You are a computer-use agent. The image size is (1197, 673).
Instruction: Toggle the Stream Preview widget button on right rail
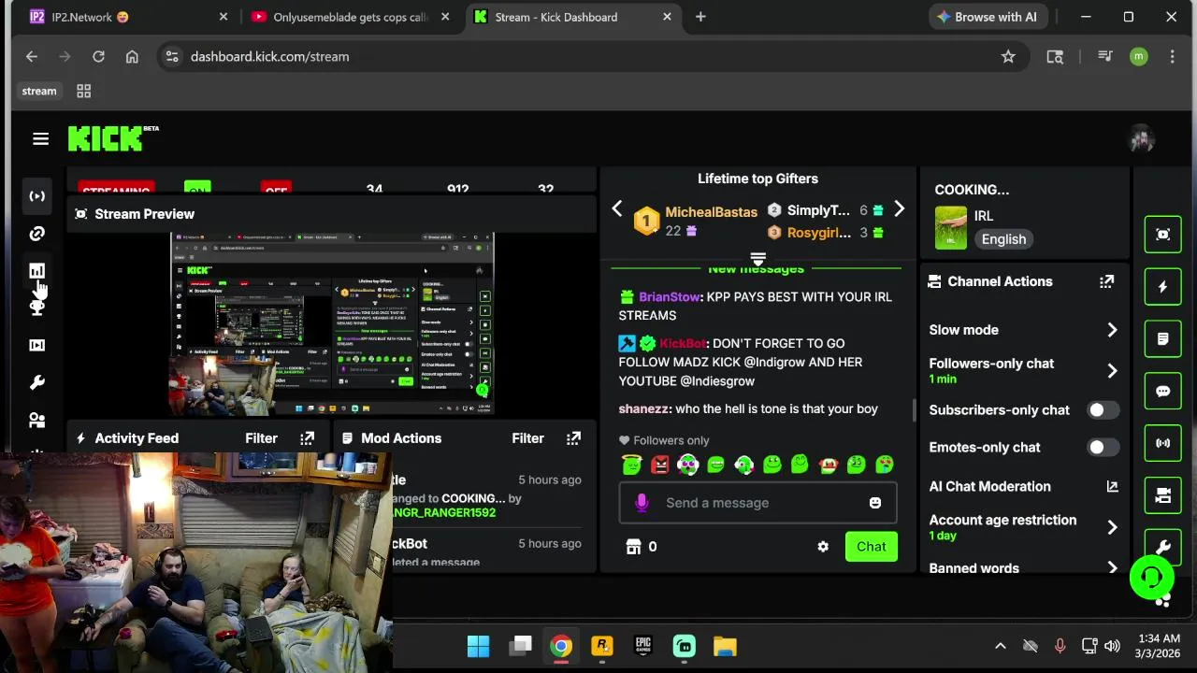[x=1163, y=235]
